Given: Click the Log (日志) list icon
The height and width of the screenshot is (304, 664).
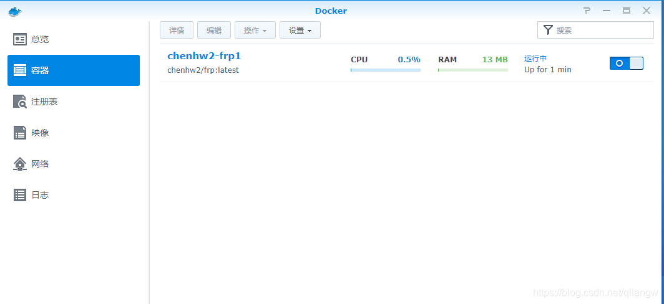Looking at the screenshot, I should point(20,195).
